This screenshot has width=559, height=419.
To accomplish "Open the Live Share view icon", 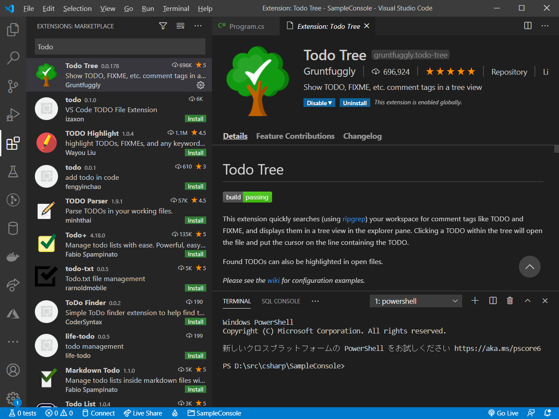I will (x=13, y=285).
